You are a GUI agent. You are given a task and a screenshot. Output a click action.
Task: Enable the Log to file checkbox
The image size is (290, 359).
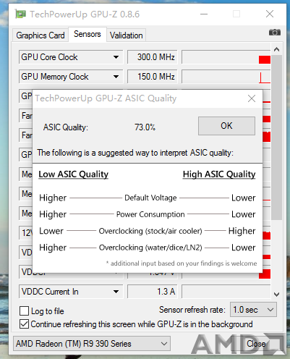(24, 311)
